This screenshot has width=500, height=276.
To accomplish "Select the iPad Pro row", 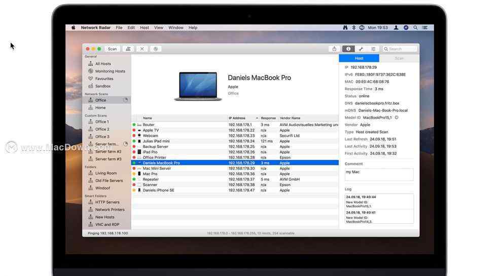I will coord(235,152).
